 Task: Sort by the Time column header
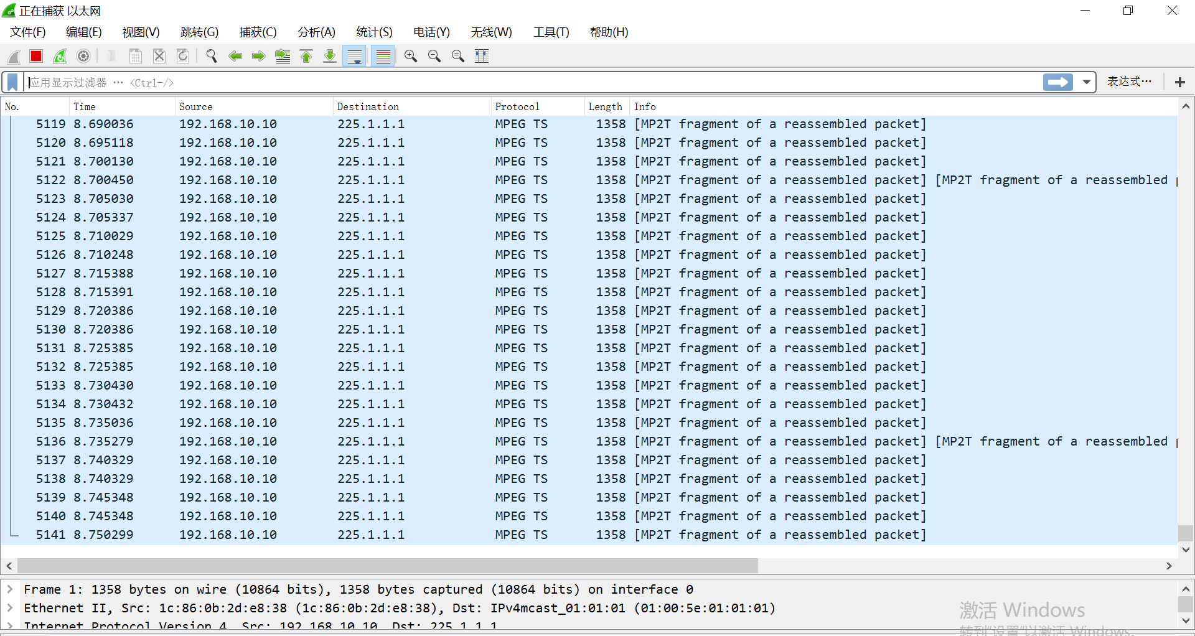122,106
